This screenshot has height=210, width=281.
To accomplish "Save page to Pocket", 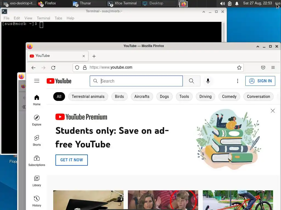I will 263,68.
